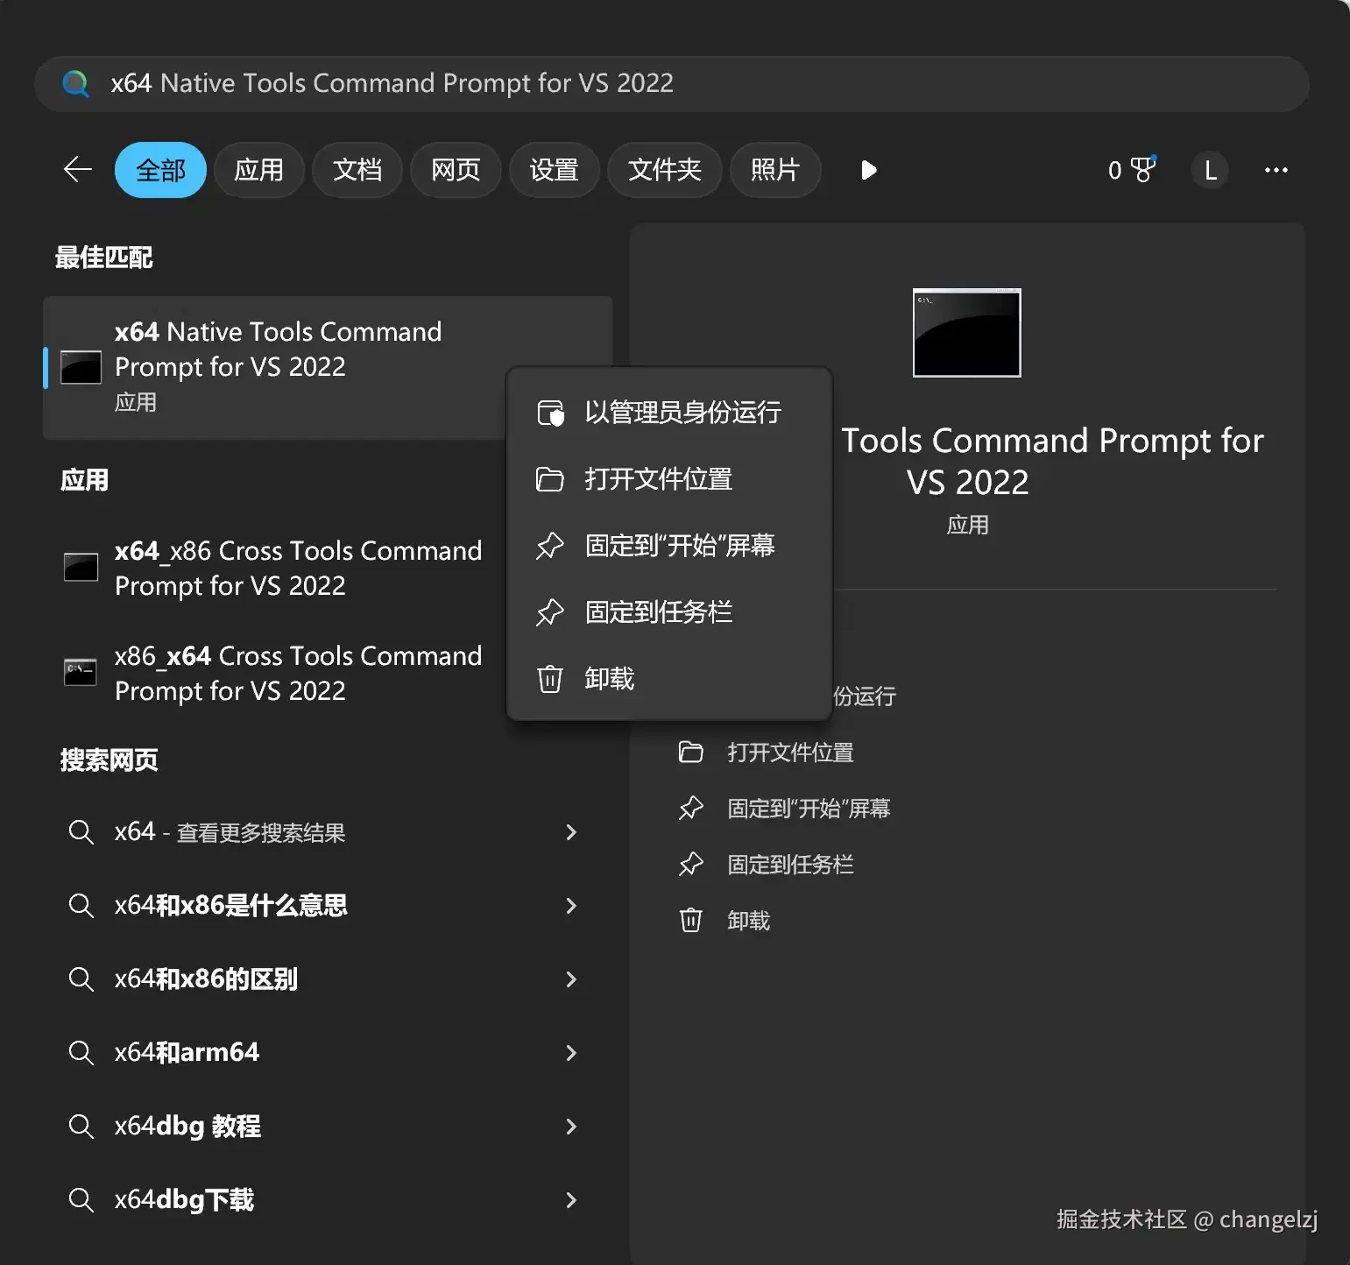The image size is (1350, 1265).
Task: Click web suggestion x64和arm64
Action: pos(187,1052)
